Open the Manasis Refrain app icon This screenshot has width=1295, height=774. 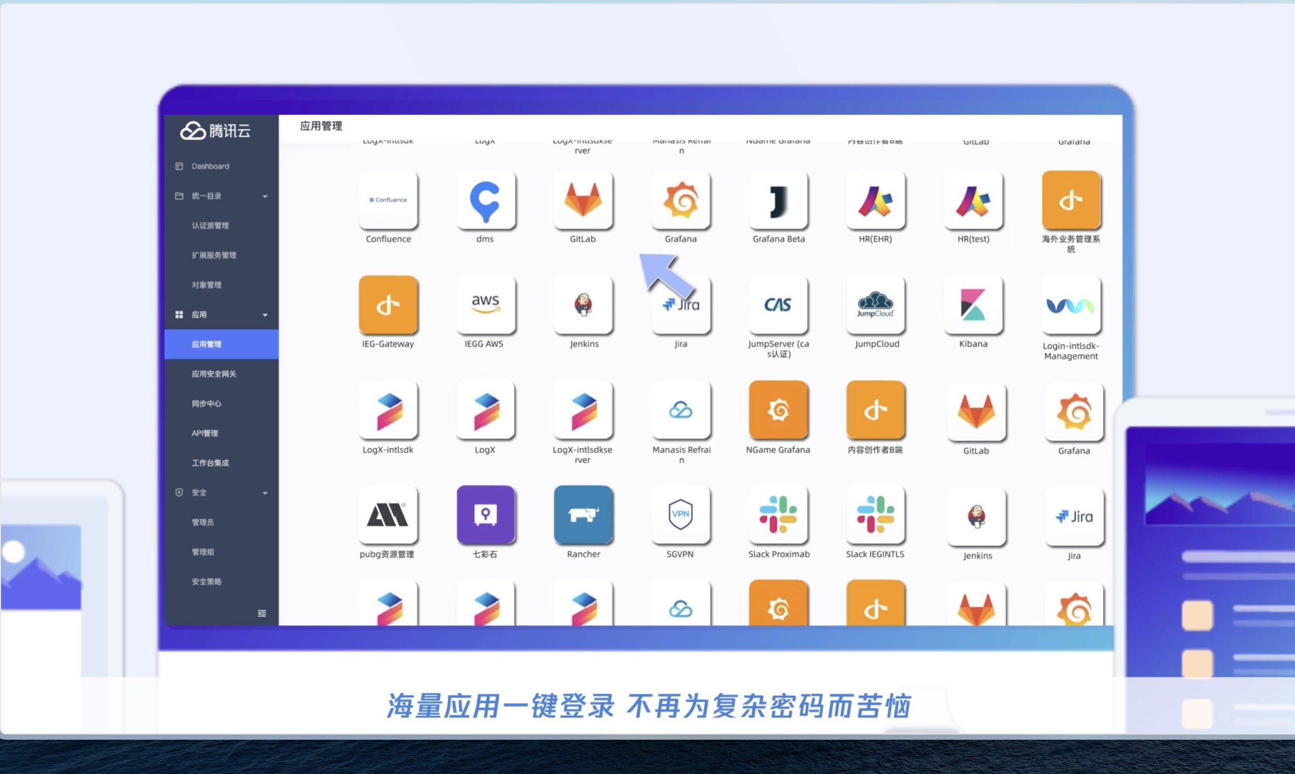[x=681, y=410]
